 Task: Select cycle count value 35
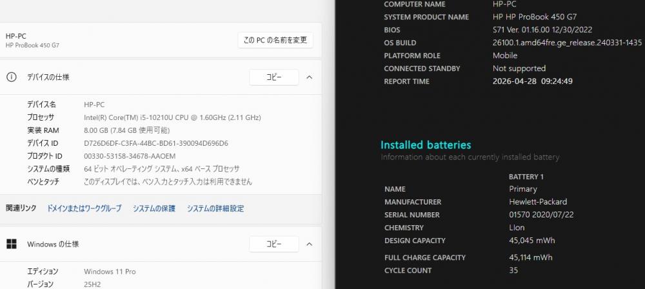513,270
